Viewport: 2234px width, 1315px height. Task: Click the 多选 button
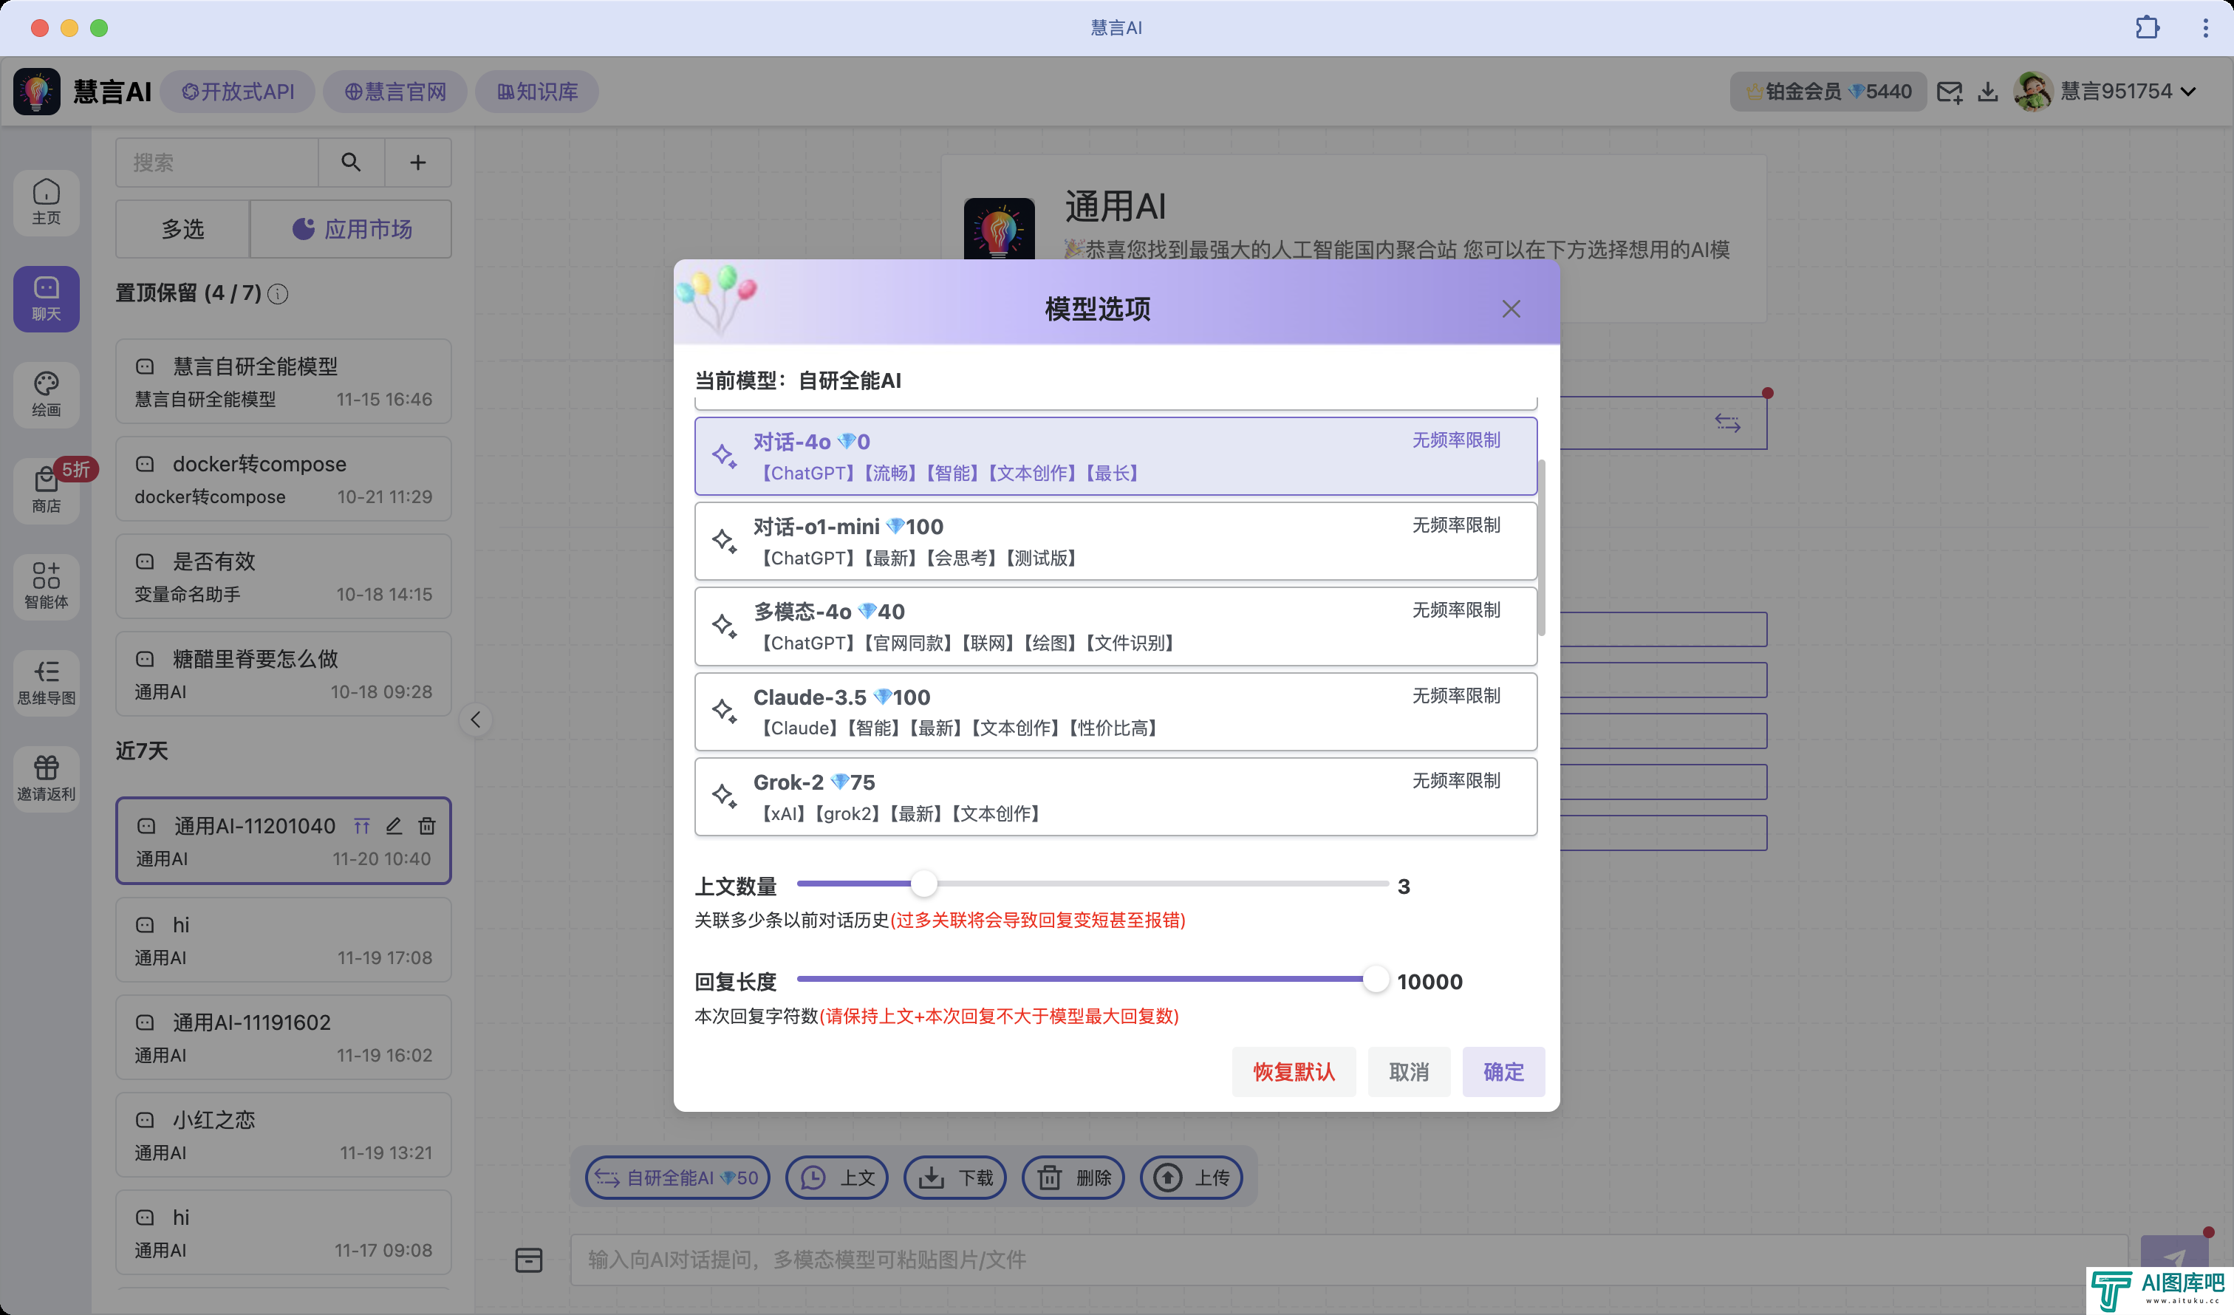182,229
